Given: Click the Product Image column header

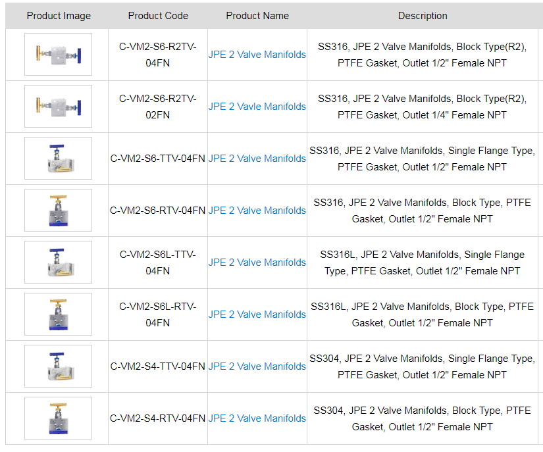Looking at the screenshot, I should [59, 16].
